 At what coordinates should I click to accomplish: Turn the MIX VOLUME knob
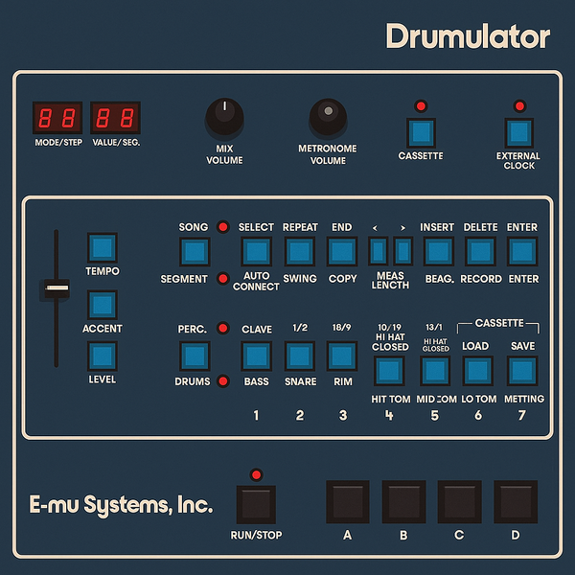pos(224,117)
